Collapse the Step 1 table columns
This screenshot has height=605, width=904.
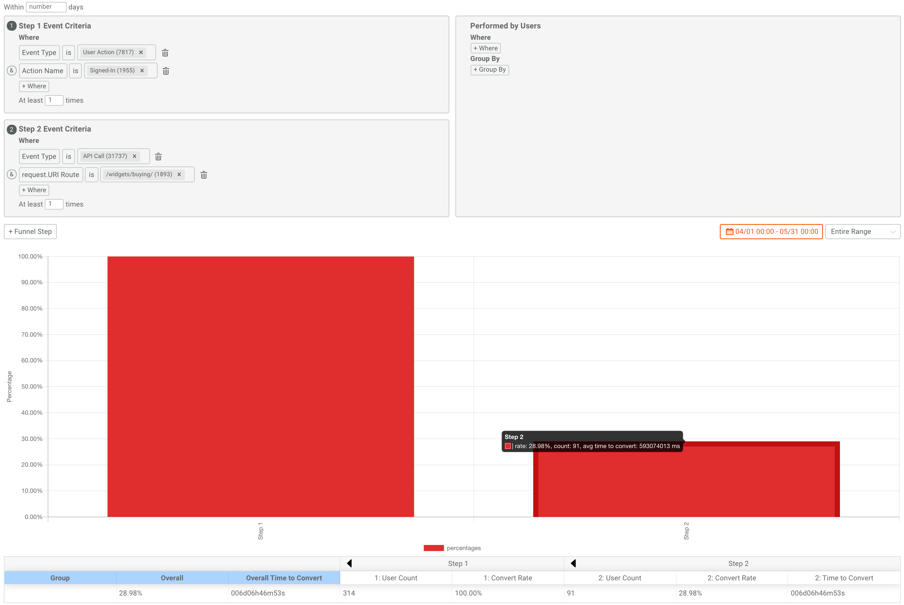tap(349, 563)
